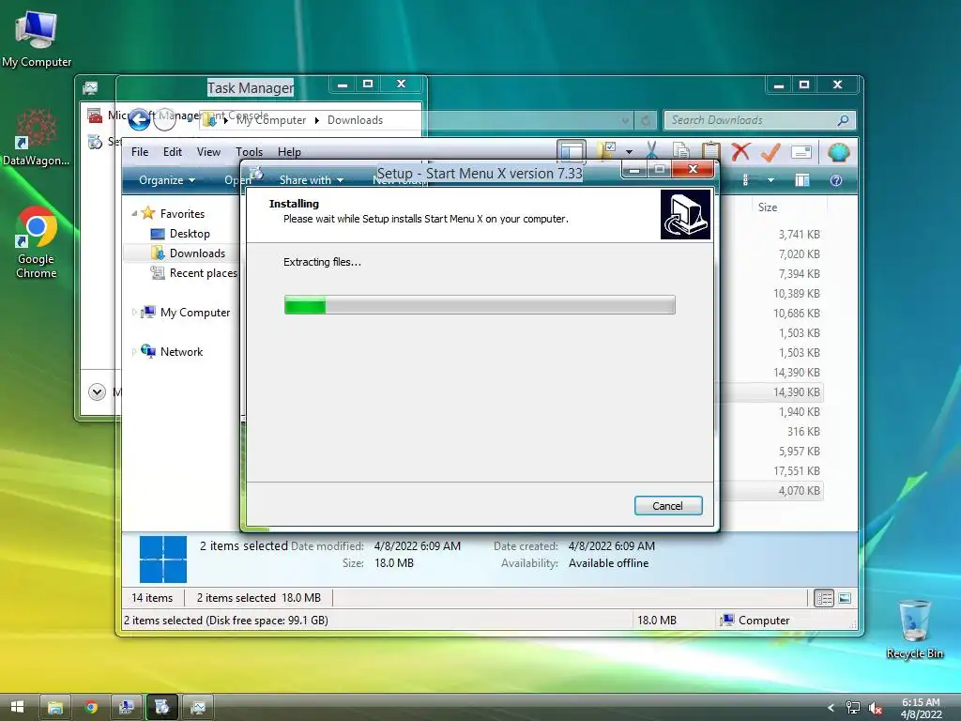Viewport: 961px width, 721px height.
Task: Click the Cut scissors icon in Explorer toolbar
Action: pyautogui.click(x=651, y=151)
